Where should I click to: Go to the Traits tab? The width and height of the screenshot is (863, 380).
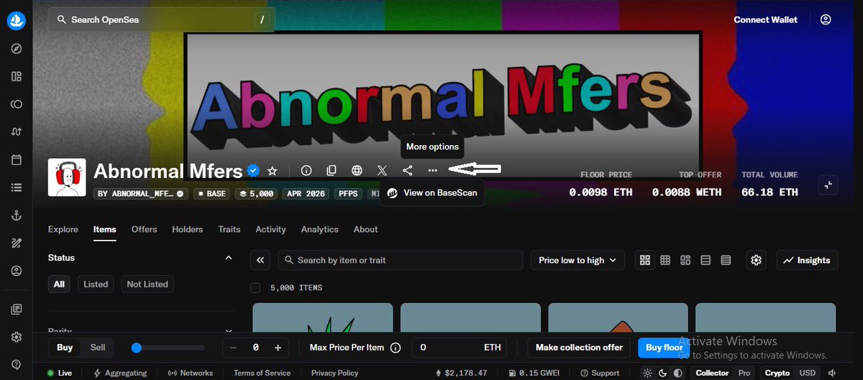tap(229, 229)
